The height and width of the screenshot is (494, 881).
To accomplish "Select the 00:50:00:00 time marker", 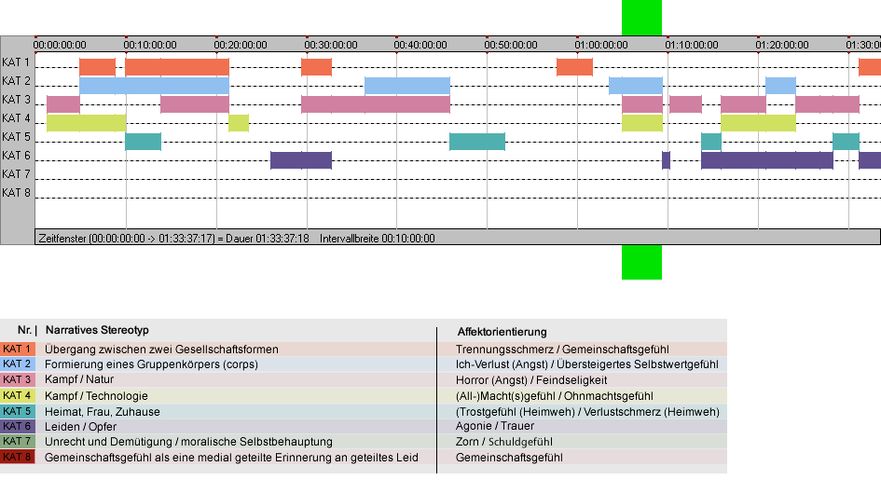I will [511, 45].
